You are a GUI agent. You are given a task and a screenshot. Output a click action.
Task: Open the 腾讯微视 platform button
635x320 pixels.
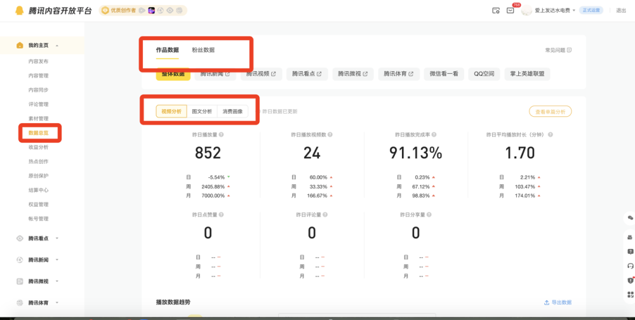(353, 74)
